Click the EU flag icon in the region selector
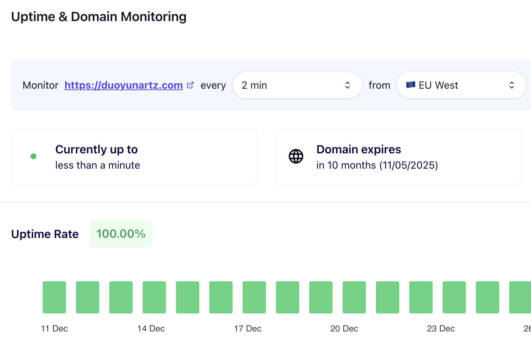Viewport: 531px width, 346px height. tap(410, 85)
